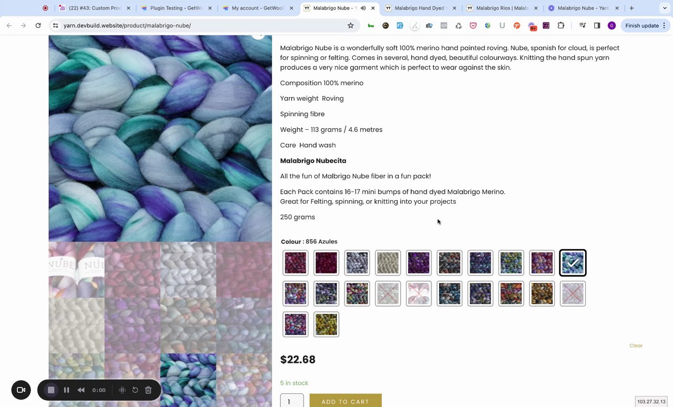
Task: Select the pink-magenta swatch in last row
Action: (x=295, y=325)
